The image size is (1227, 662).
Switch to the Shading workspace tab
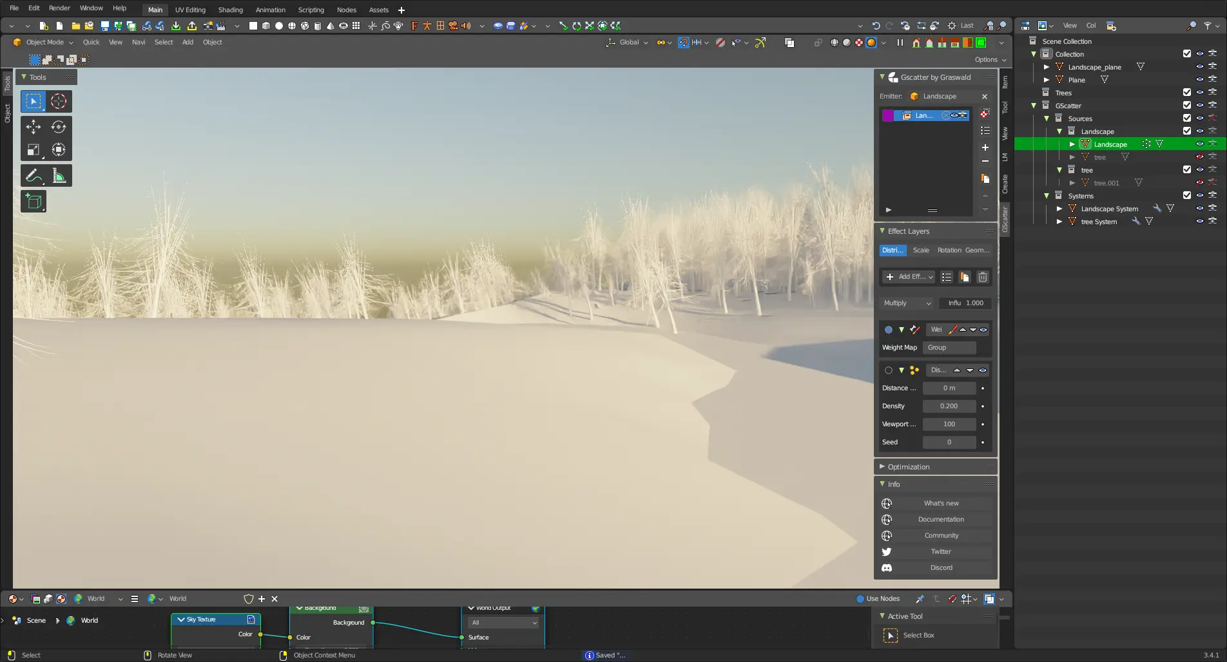(230, 10)
